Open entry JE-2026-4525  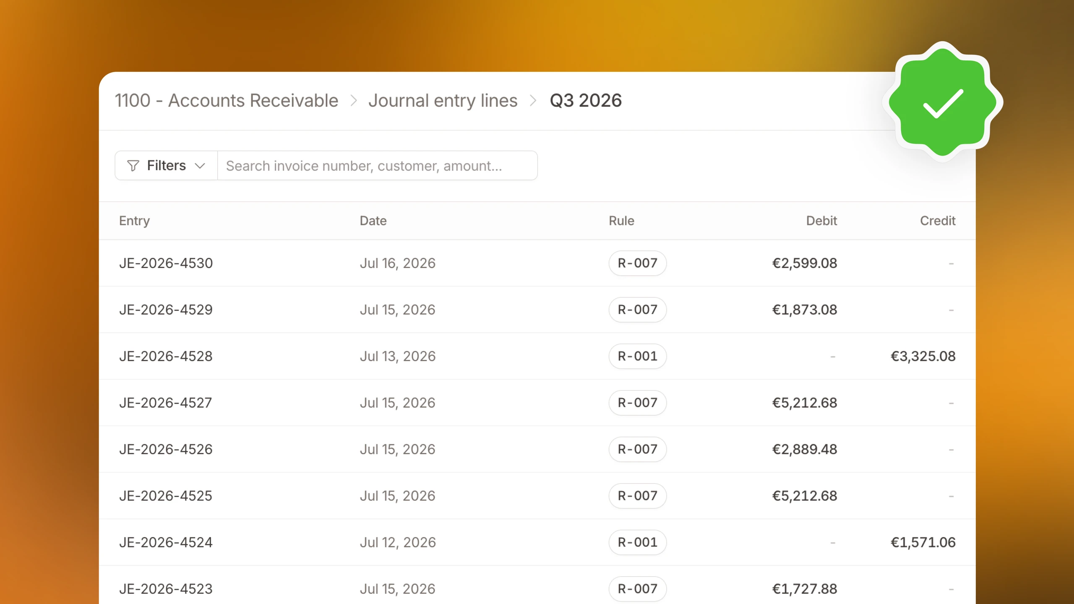166,496
